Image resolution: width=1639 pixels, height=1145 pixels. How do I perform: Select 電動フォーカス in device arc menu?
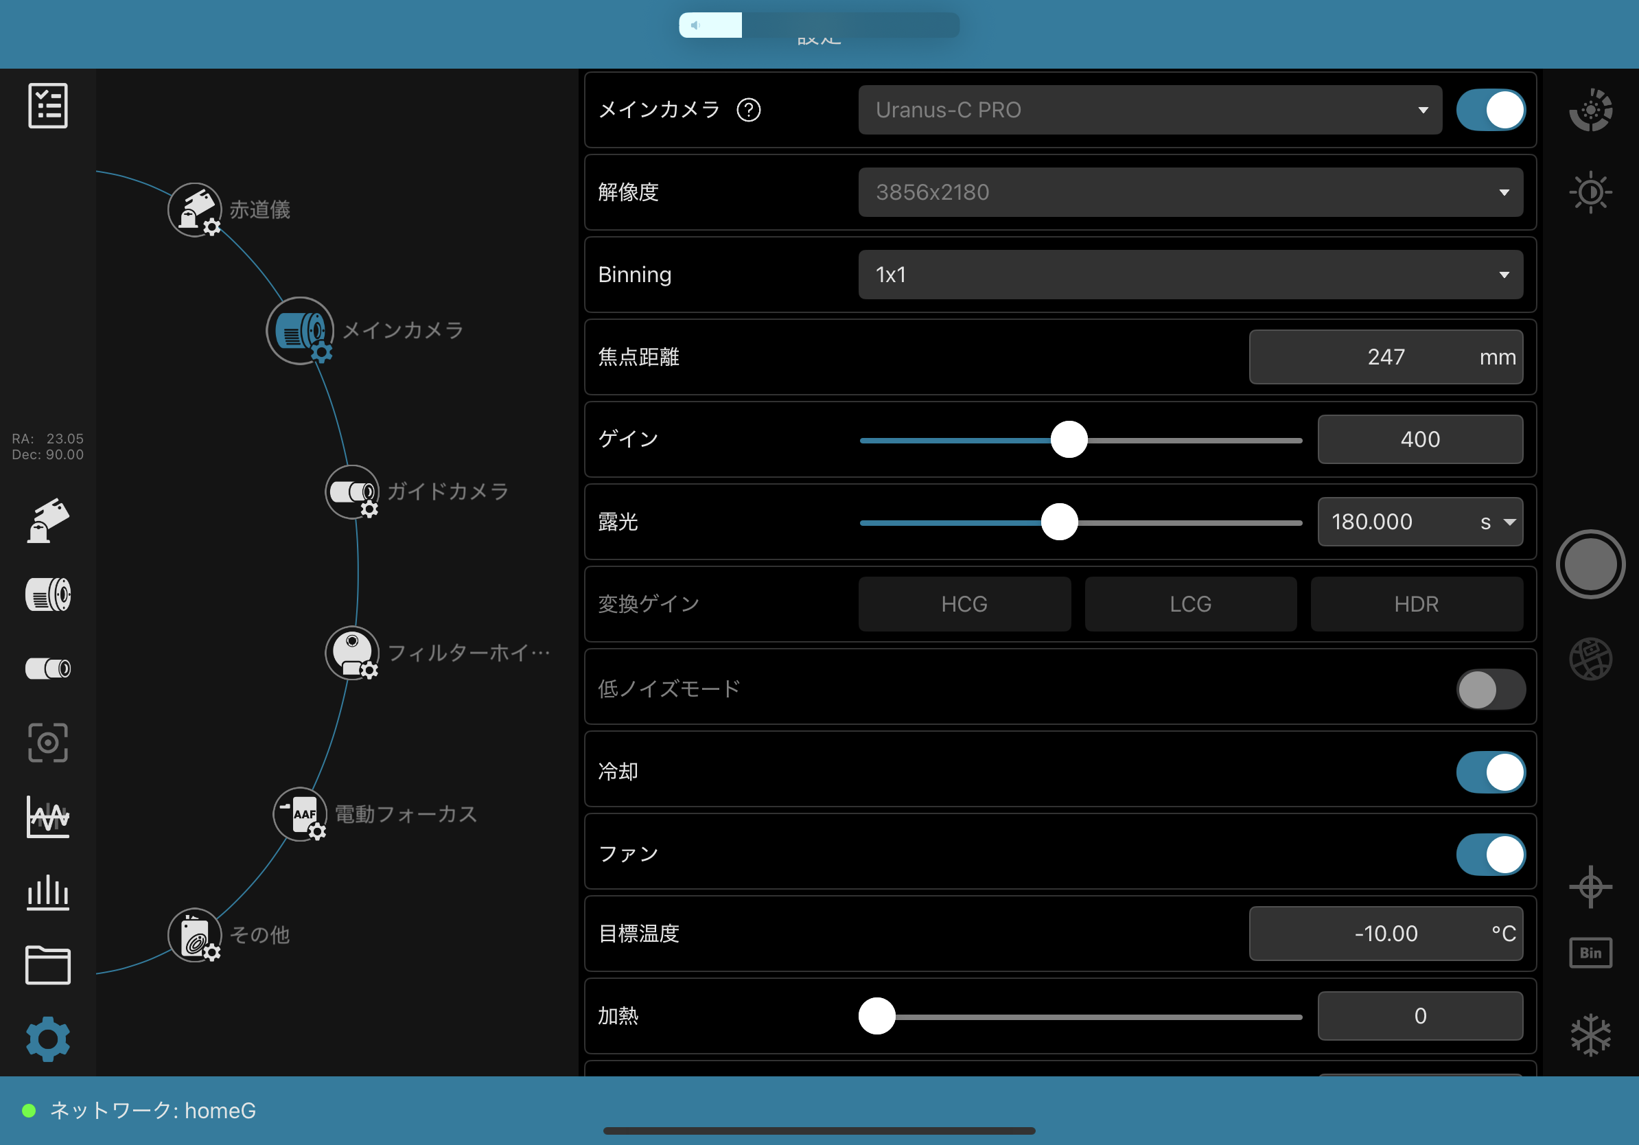click(300, 815)
